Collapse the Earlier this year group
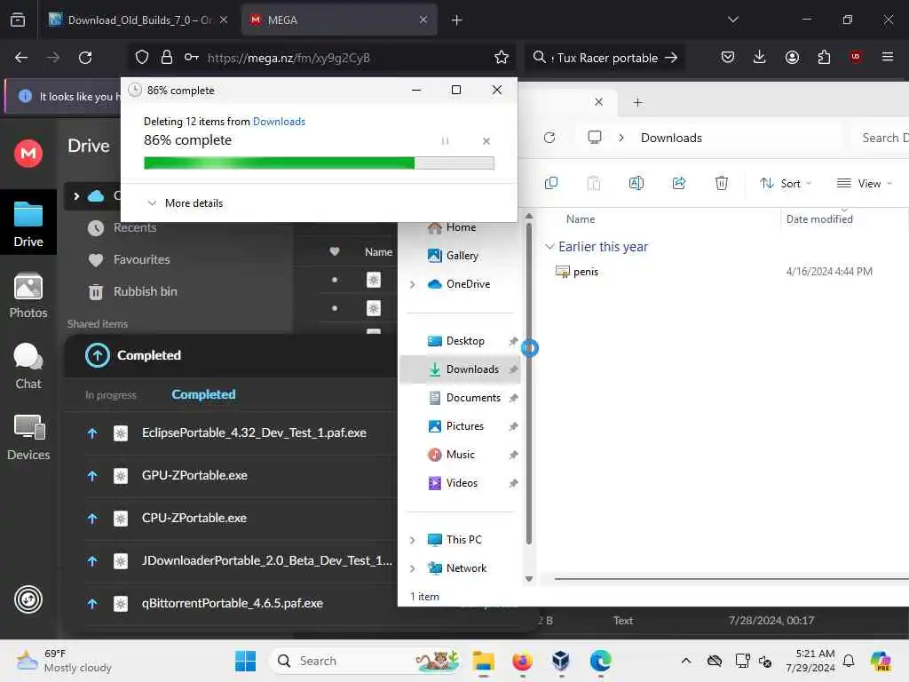Viewport: 909px width, 682px height. click(x=549, y=247)
